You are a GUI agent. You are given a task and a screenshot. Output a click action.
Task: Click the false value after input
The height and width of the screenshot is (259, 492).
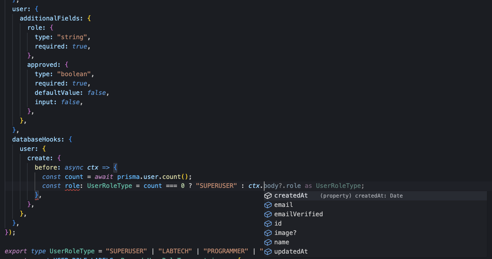point(70,102)
